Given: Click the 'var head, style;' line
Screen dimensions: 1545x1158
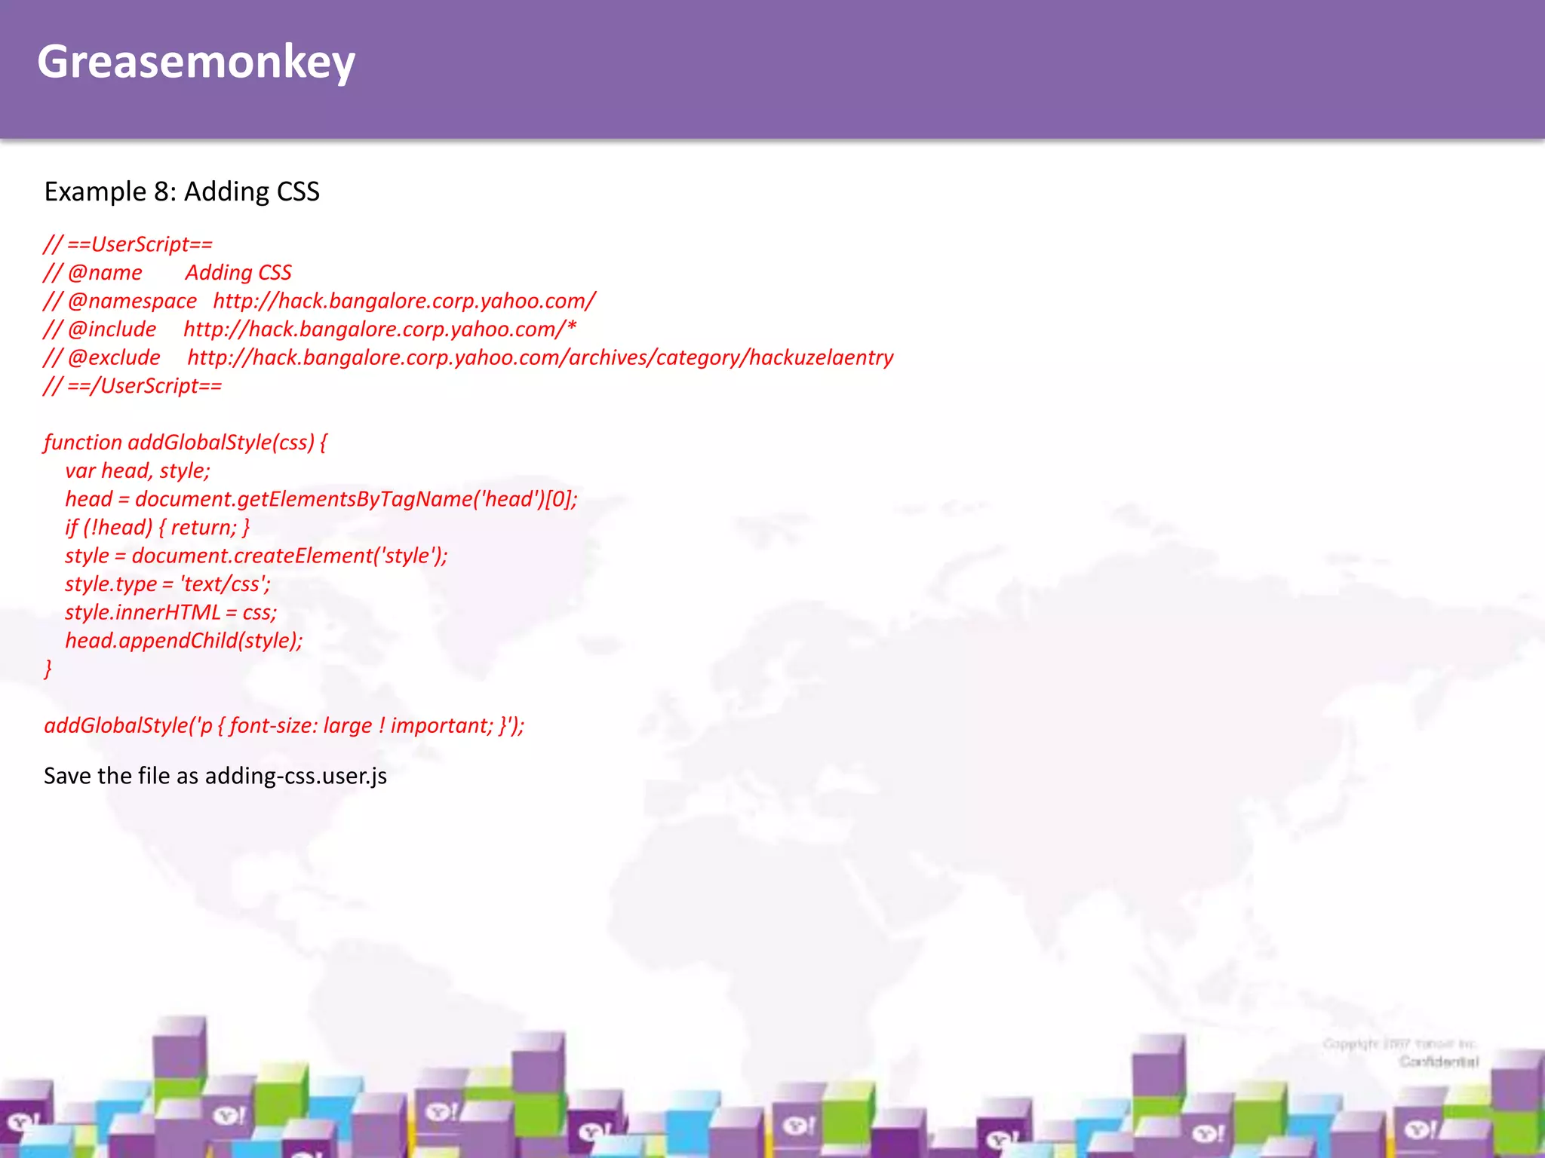Looking at the screenshot, I should (x=138, y=470).
